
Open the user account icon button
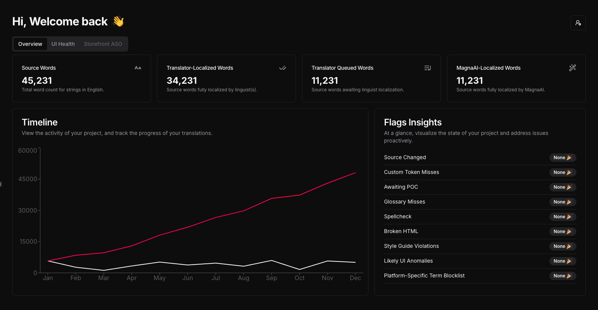(x=578, y=23)
